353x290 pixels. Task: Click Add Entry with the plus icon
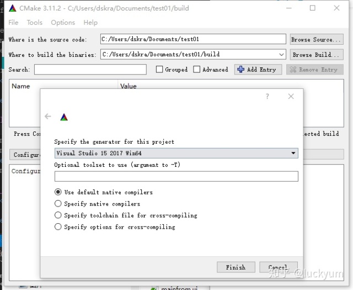click(x=258, y=70)
